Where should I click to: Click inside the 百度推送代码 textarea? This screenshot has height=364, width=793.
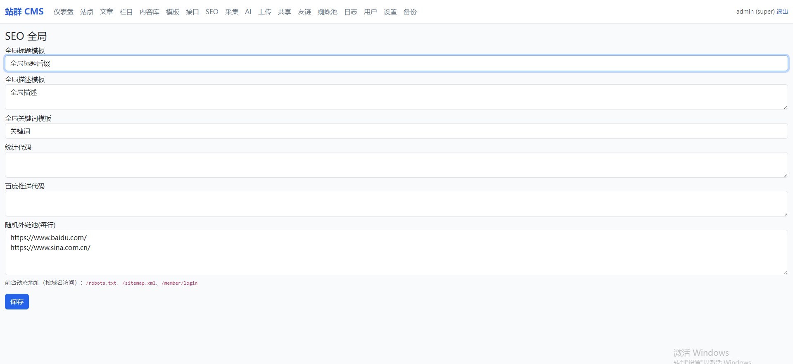pos(396,204)
